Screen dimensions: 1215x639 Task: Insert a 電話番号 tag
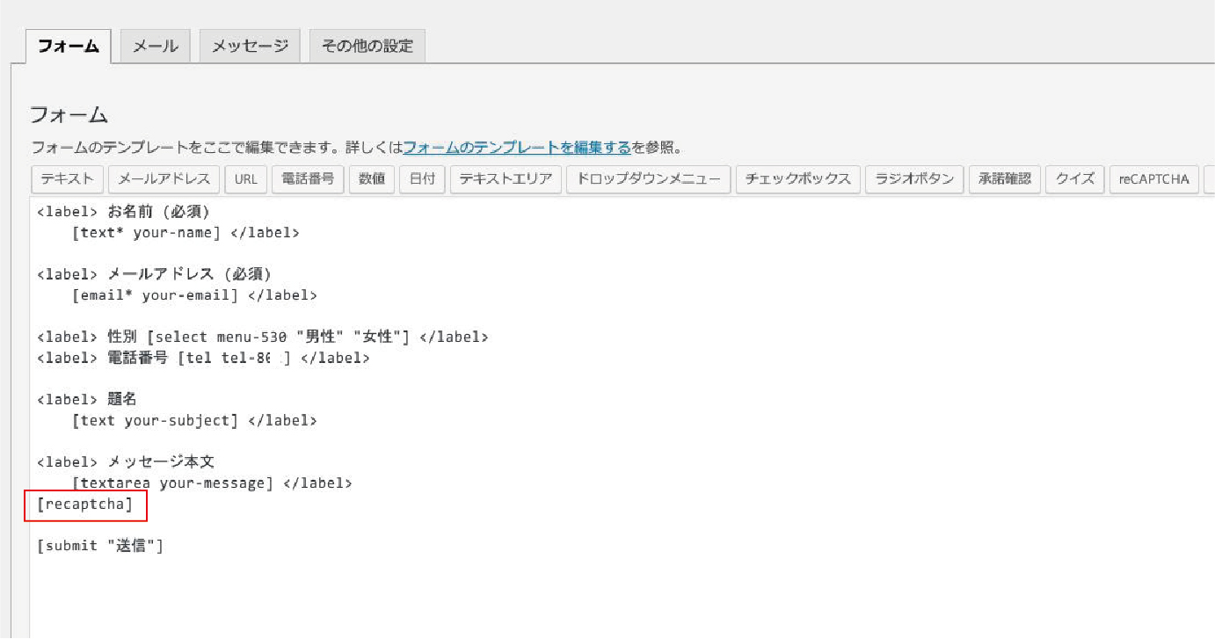pos(308,179)
